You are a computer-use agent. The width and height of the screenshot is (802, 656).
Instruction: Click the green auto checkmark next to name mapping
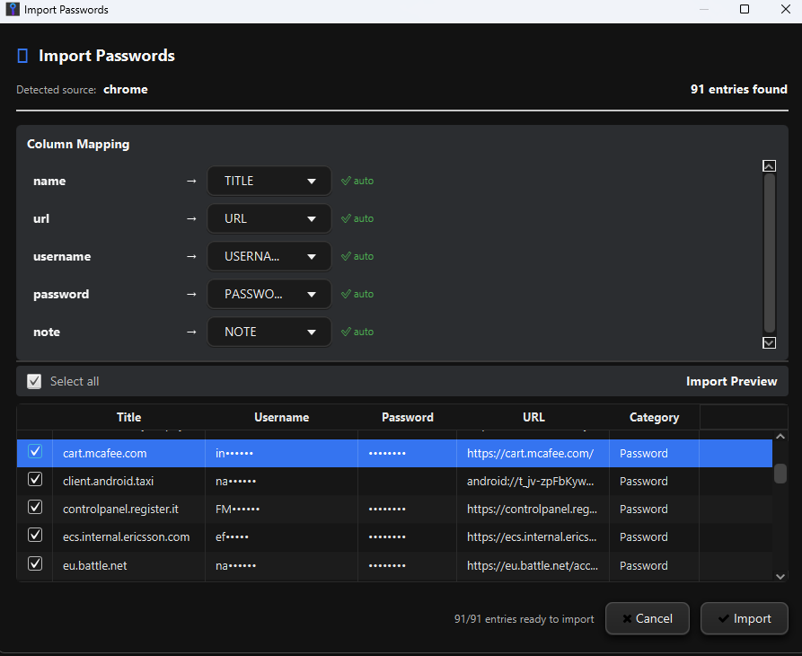[357, 181]
